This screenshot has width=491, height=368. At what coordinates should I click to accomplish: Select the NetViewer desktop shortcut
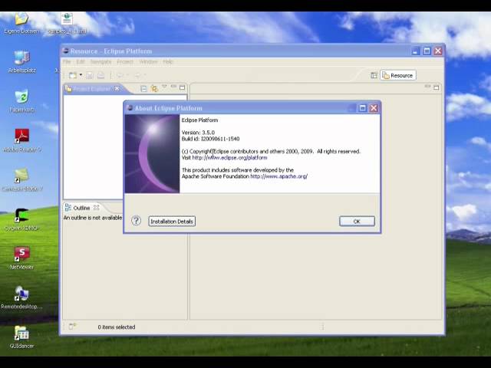click(21, 258)
